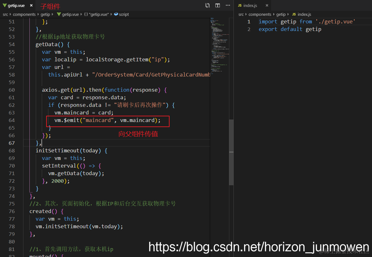Click JS file icon on index.js tab

[x=240, y=5]
